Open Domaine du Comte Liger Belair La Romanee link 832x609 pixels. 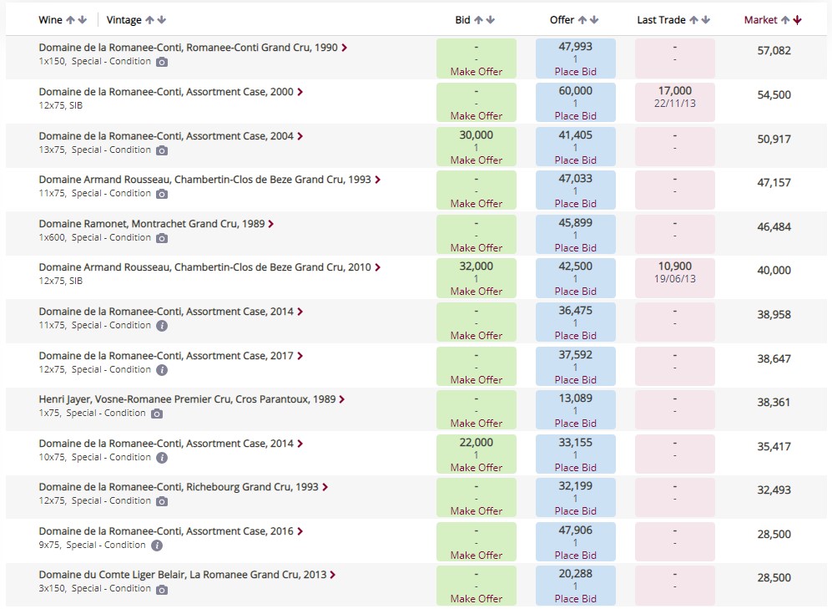tap(183, 575)
